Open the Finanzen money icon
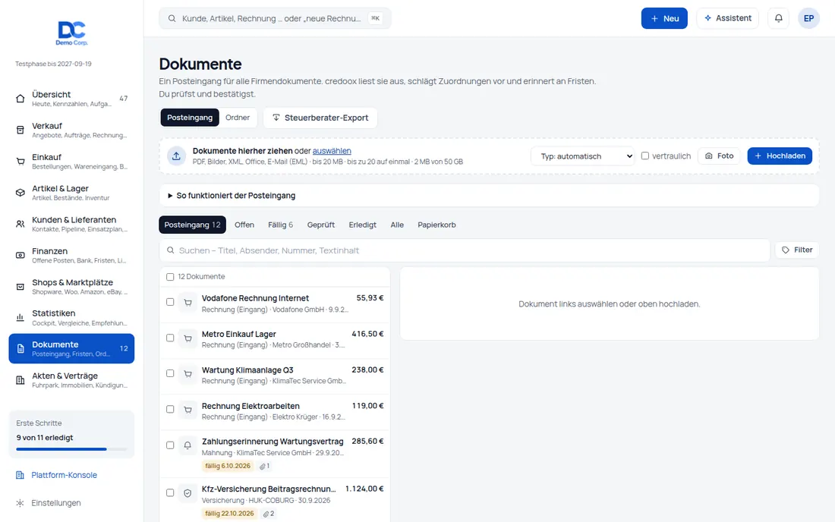 20,256
